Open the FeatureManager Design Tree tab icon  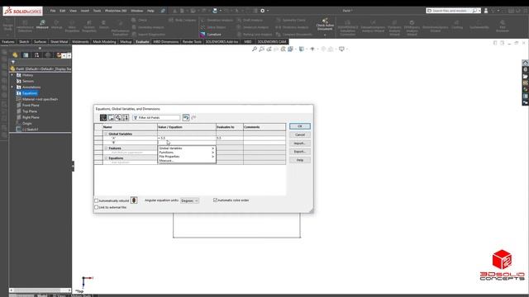[15, 55]
